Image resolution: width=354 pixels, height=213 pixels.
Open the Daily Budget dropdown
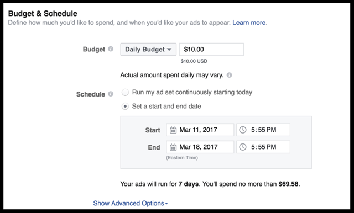[148, 49]
